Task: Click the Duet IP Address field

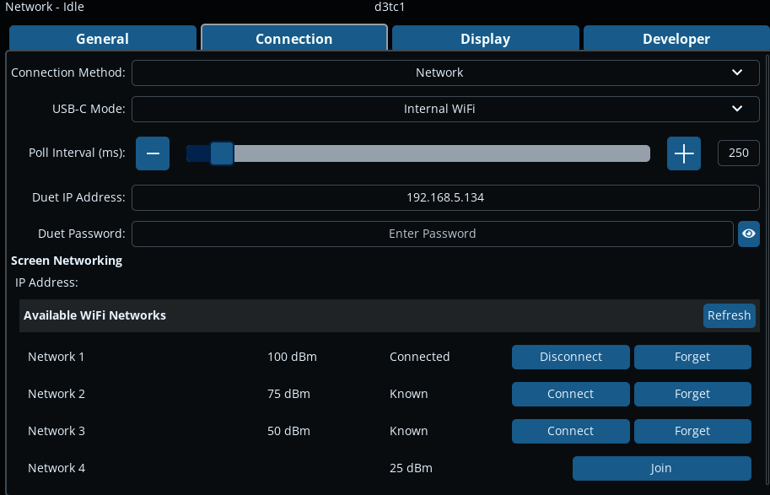Action: (445, 197)
